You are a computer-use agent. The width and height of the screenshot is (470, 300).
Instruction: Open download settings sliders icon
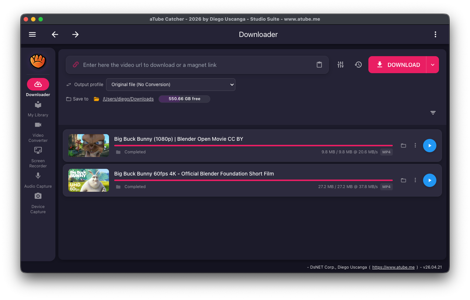[x=341, y=65]
